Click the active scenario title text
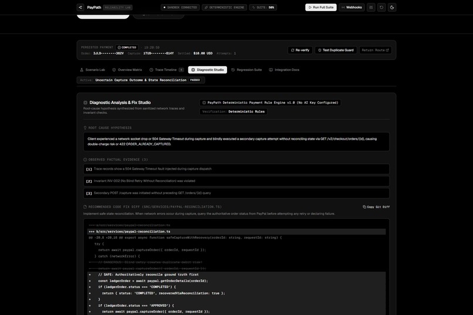 coord(141,80)
